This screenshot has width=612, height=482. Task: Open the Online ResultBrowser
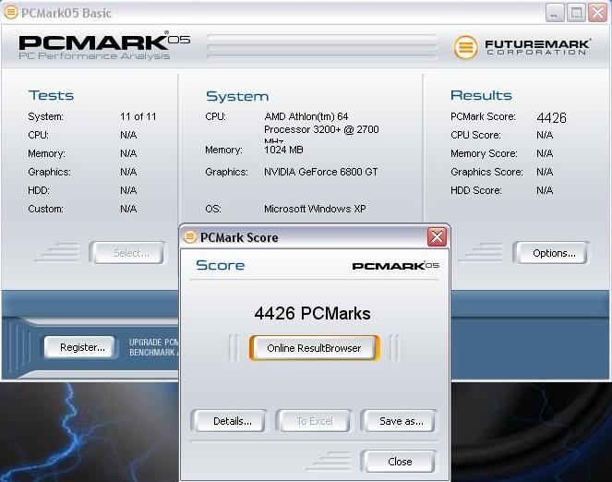(x=314, y=348)
